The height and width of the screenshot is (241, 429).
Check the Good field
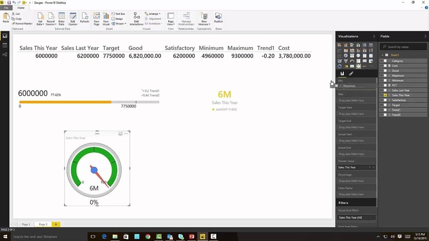pyautogui.click(x=385, y=71)
